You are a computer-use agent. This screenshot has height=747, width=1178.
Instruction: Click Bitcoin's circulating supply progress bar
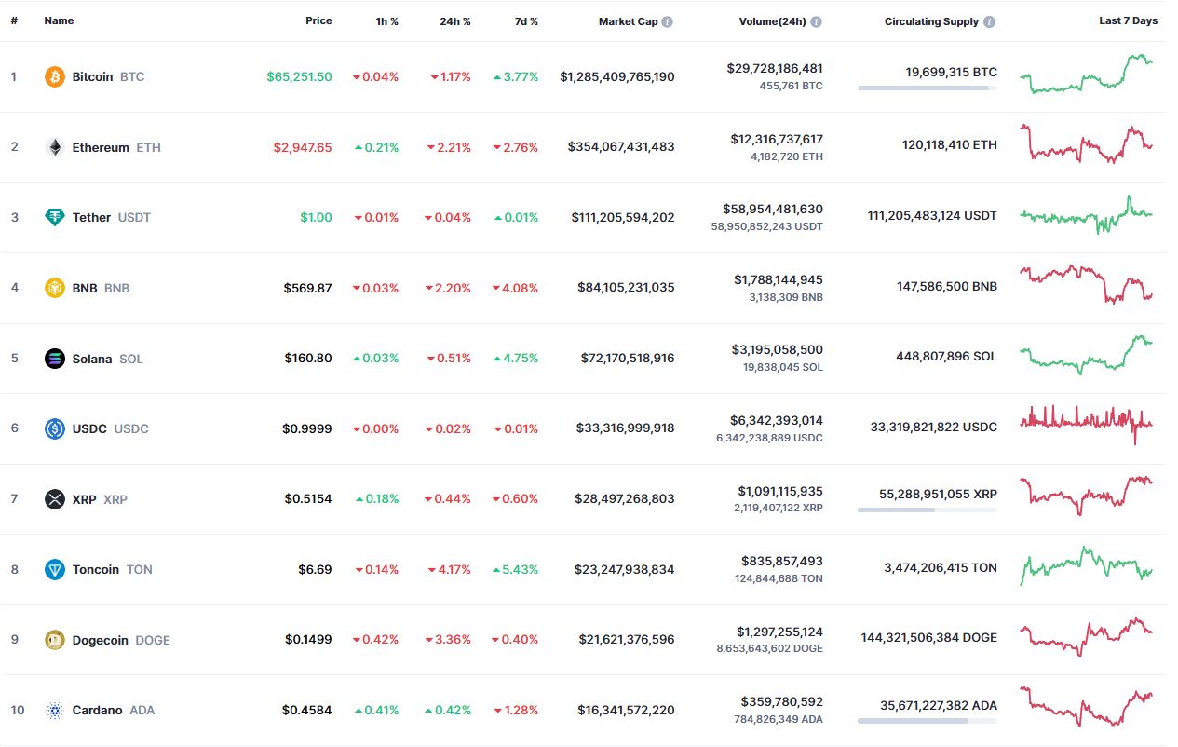tap(927, 88)
